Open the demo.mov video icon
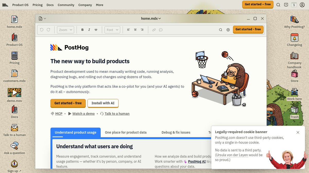This screenshot has width=309, height=173. tap(14, 92)
